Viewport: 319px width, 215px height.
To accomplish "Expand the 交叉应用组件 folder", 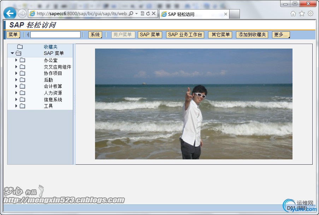I will point(16,67).
